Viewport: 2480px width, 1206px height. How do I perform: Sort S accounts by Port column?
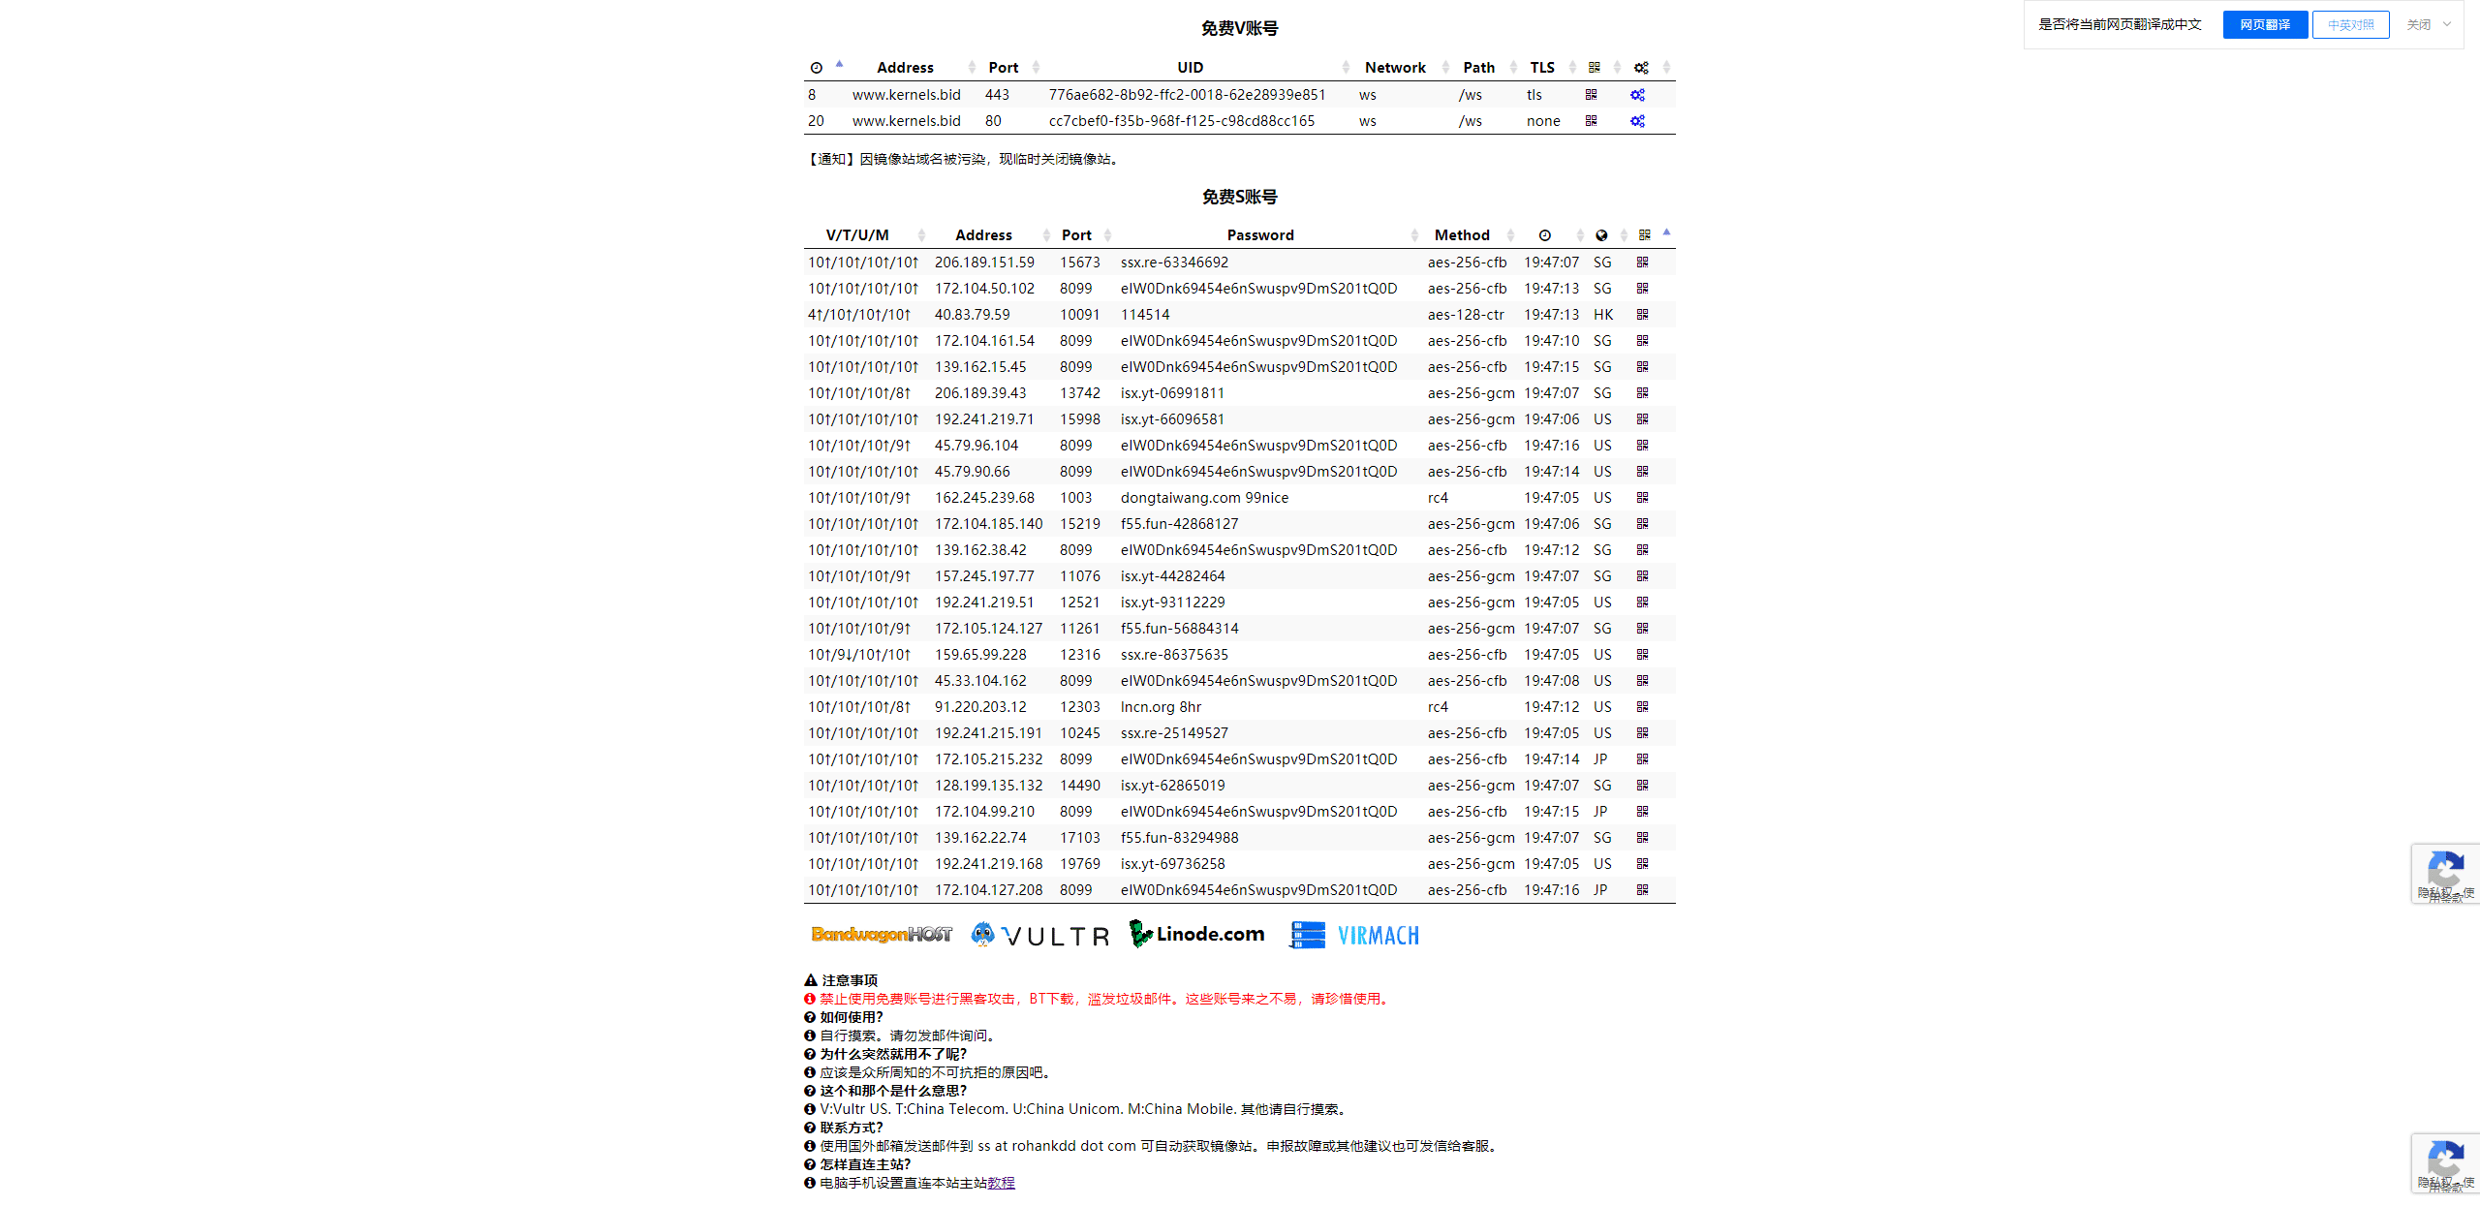tap(1076, 235)
